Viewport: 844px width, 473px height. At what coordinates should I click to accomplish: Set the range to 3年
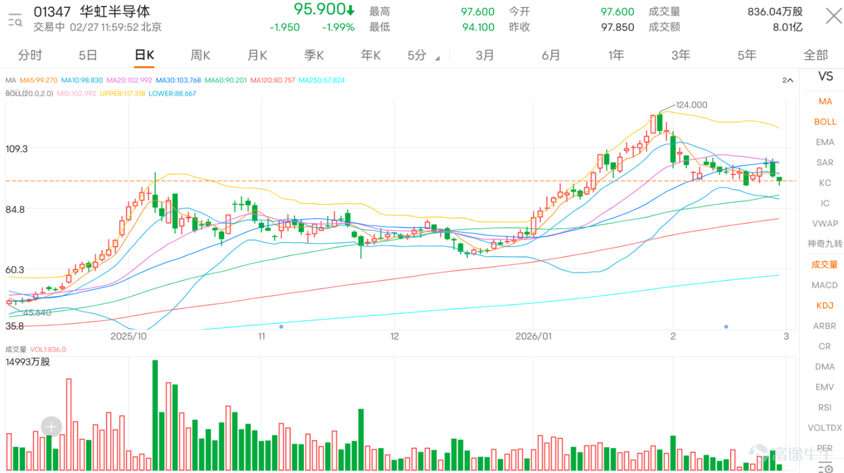click(x=681, y=55)
